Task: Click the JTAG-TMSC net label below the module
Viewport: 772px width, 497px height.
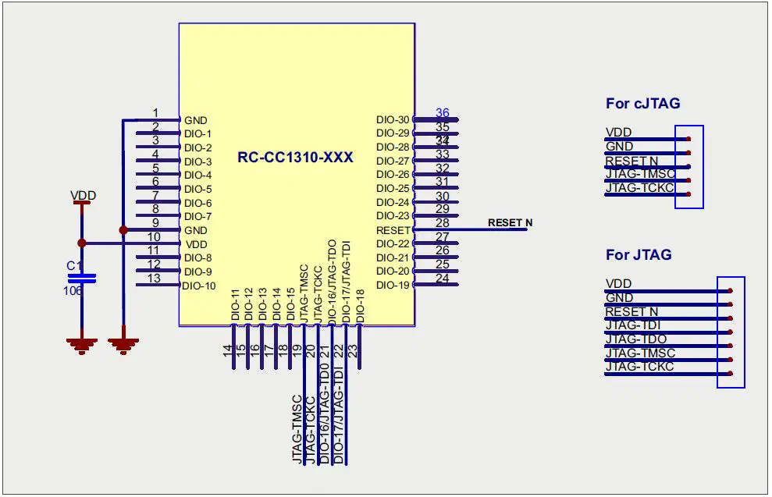Action: click(297, 429)
